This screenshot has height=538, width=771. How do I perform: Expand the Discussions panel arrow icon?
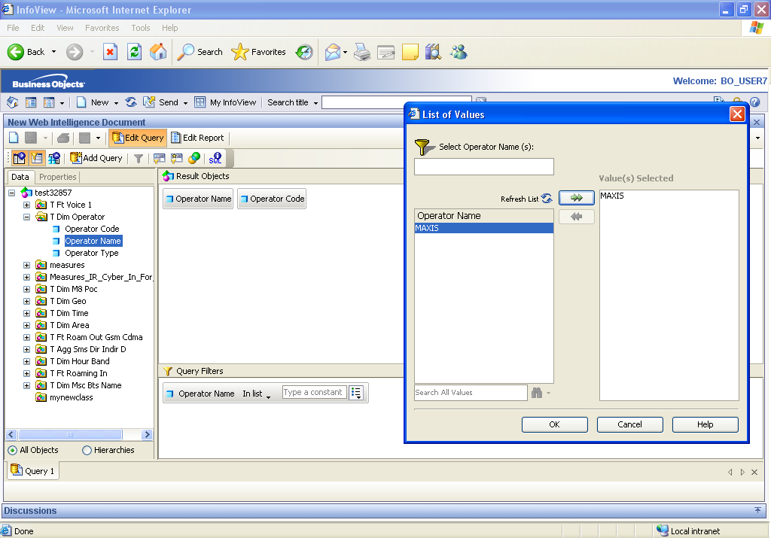[x=757, y=510]
